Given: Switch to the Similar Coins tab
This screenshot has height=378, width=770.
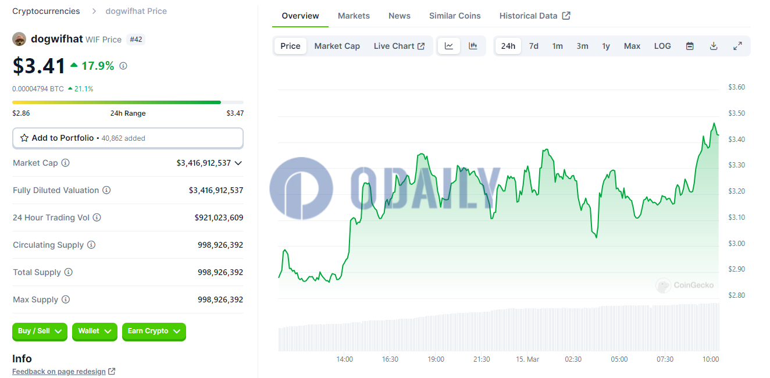Looking at the screenshot, I should [x=455, y=16].
